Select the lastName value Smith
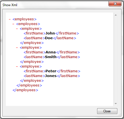This screenshot has width=124, height=119. [51, 57]
